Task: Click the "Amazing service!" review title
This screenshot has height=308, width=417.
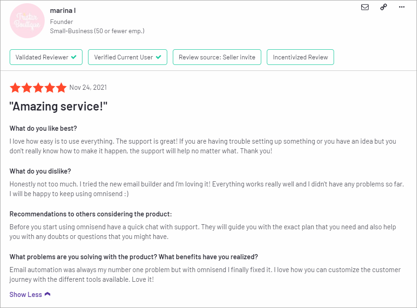Action: [59, 106]
